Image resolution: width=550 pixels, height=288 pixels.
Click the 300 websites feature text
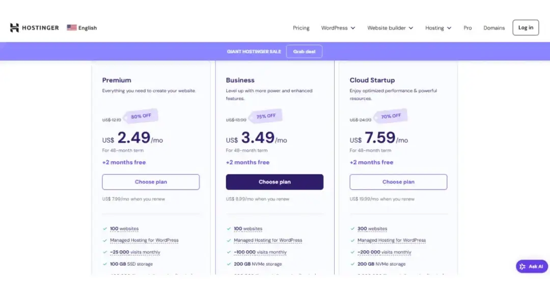point(372,229)
